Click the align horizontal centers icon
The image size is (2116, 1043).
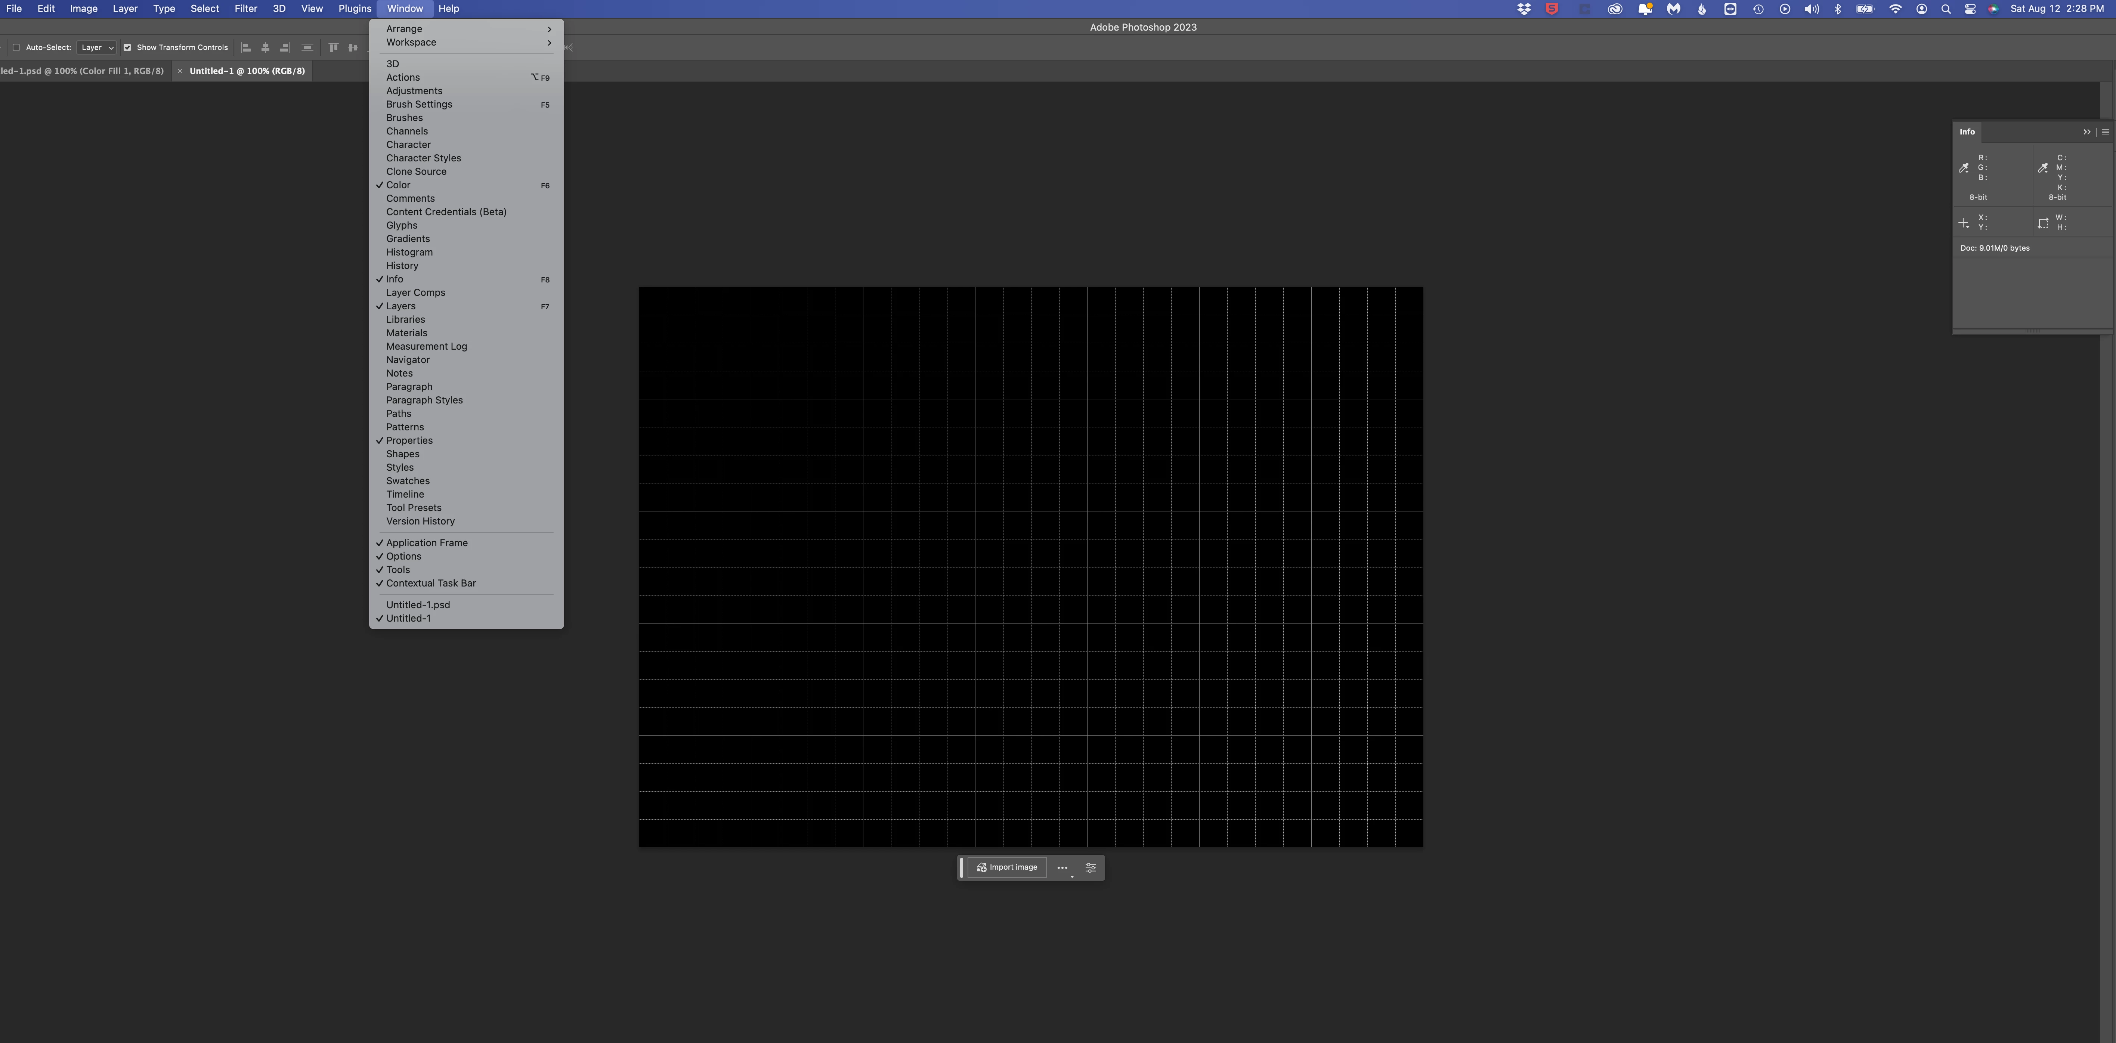point(265,48)
